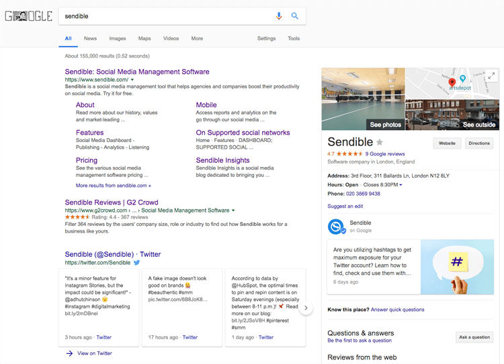
Task: Open tweet about HubSpot optimal pin times
Action: coord(265,308)
